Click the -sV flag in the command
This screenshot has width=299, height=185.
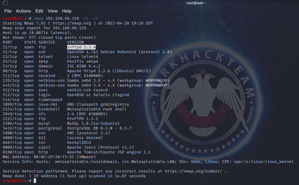tap(94, 18)
